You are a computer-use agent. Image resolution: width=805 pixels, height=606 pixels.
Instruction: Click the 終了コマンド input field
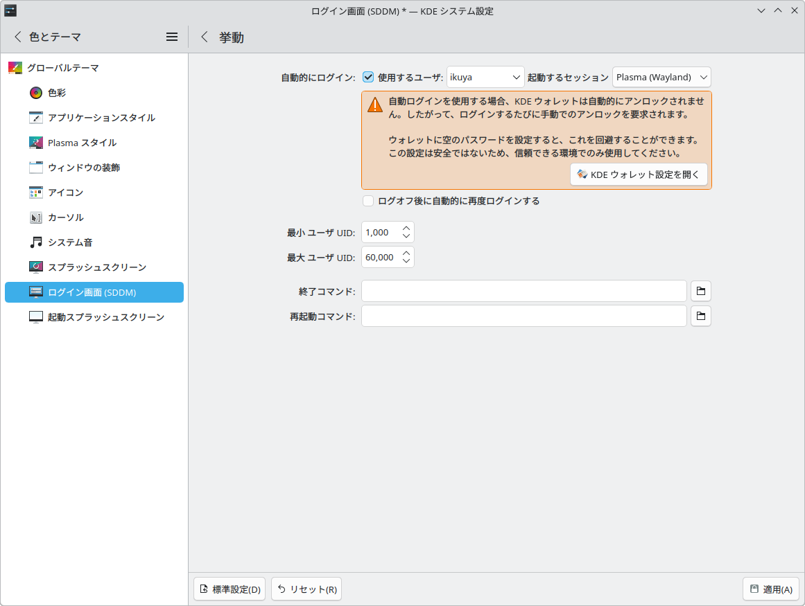click(524, 291)
